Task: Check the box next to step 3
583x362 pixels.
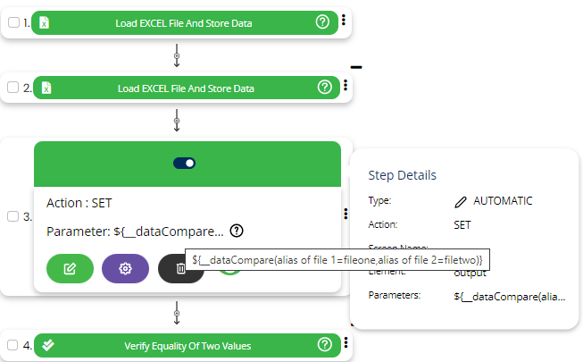Action: pyautogui.click(x=13, y=216)
